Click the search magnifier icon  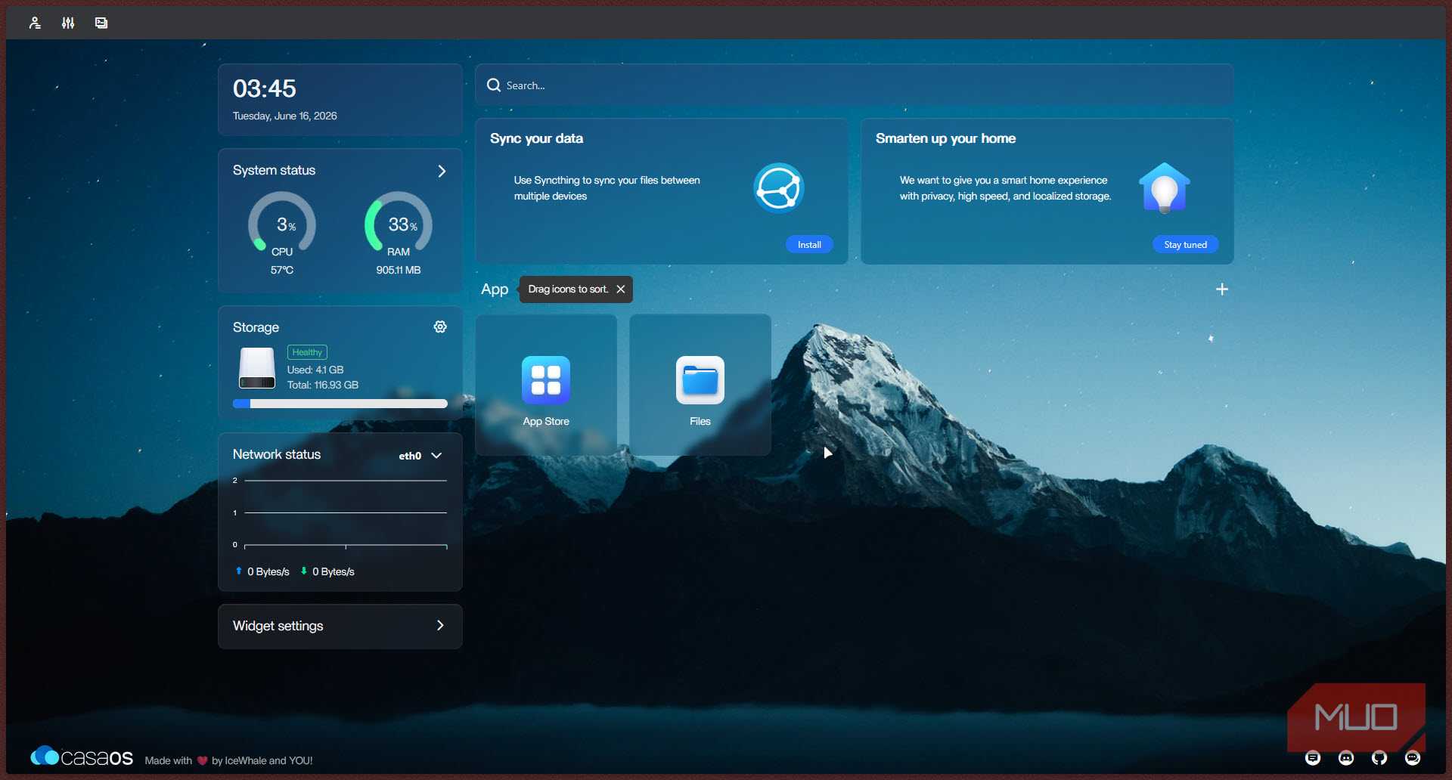point(494,85)
